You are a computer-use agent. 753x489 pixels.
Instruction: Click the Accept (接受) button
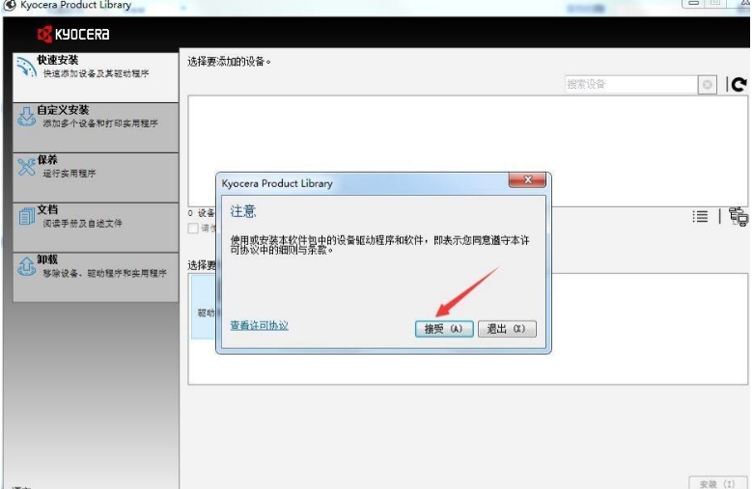coord(444,329)
